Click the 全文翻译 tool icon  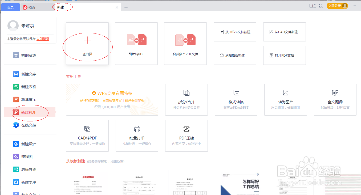(335, 93)
